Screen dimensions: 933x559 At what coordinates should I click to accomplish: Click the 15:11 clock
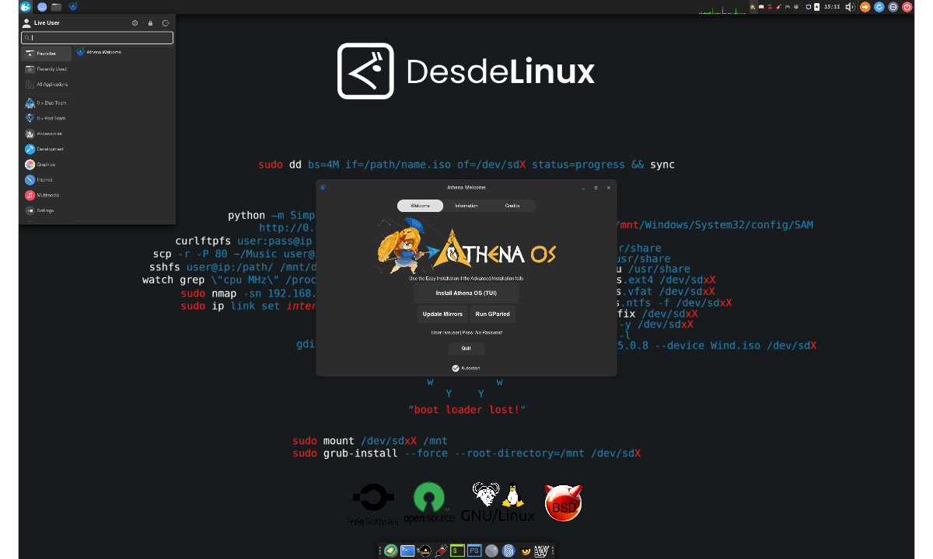click(832, 7)
